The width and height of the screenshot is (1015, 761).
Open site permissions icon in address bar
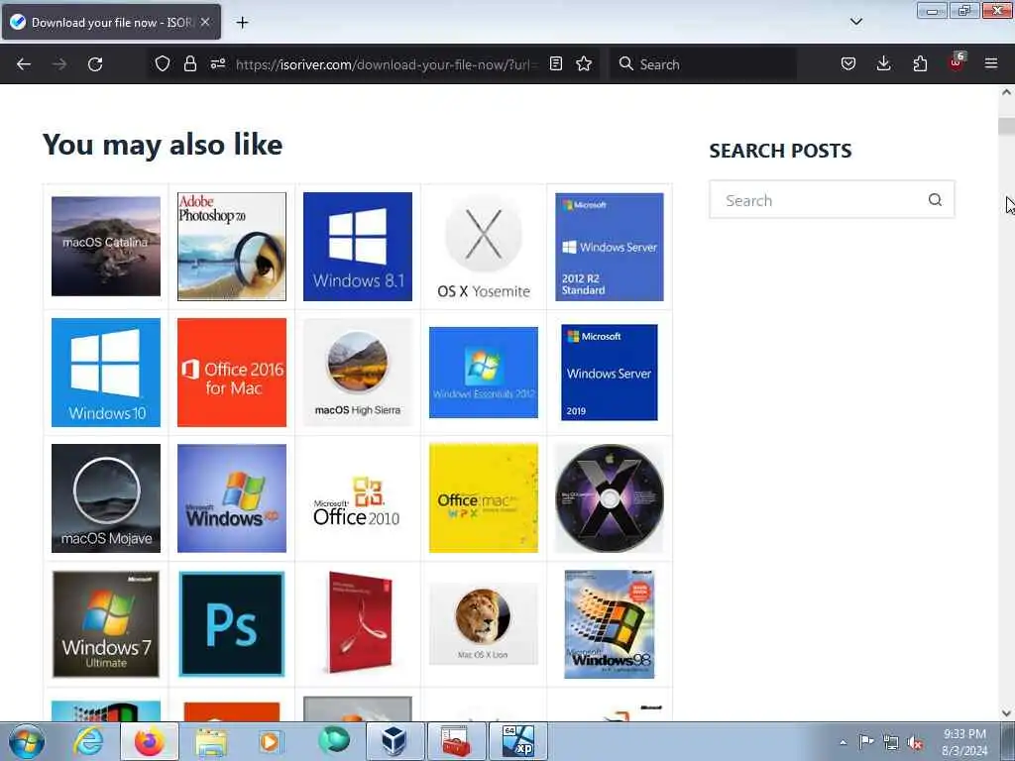coord(217,63)
